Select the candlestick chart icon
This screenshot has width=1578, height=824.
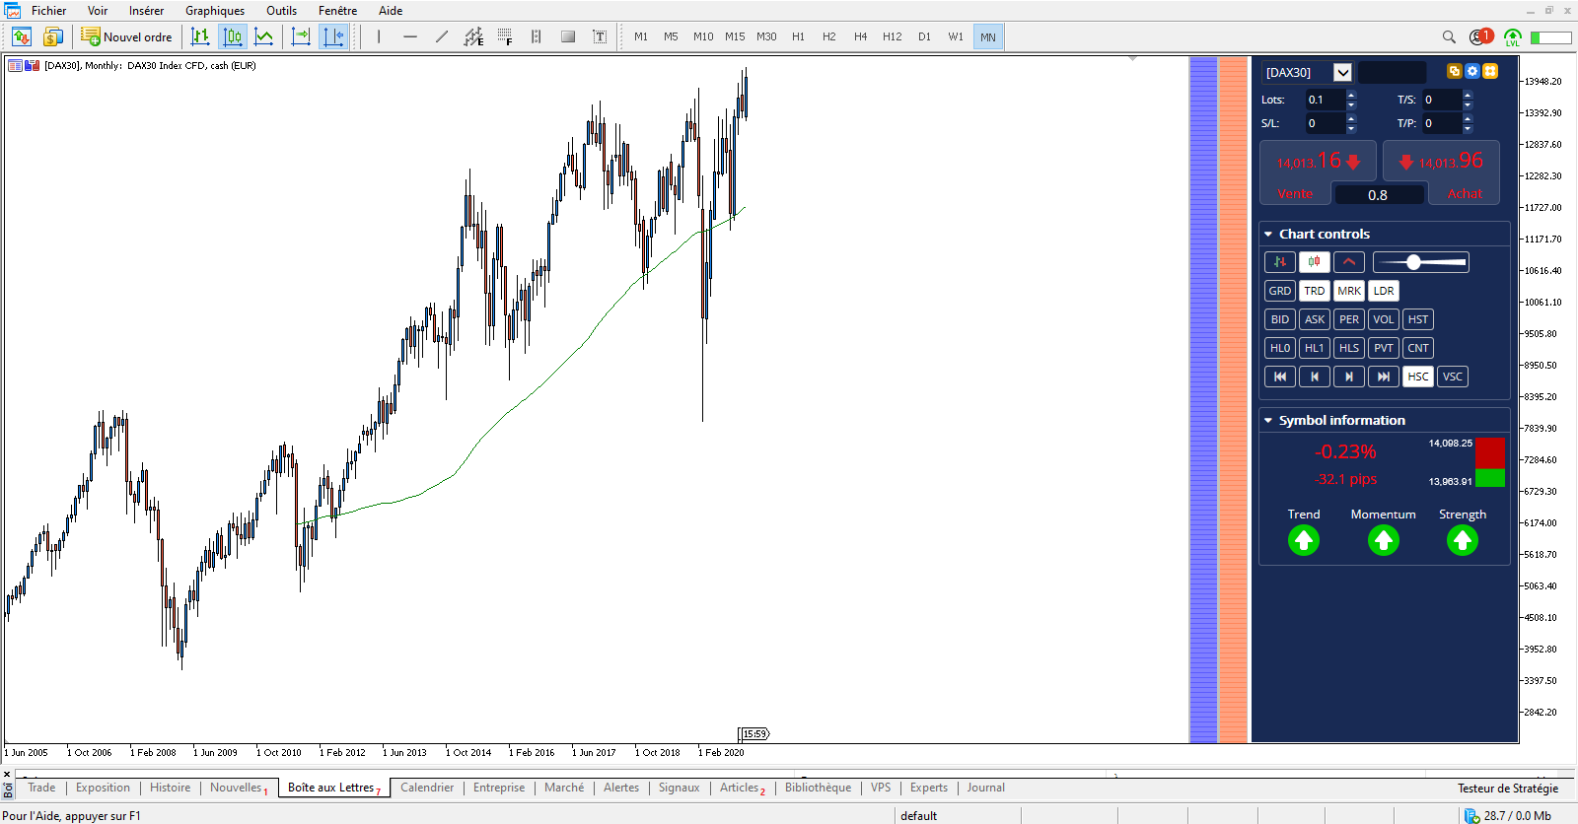pos(233,37)
